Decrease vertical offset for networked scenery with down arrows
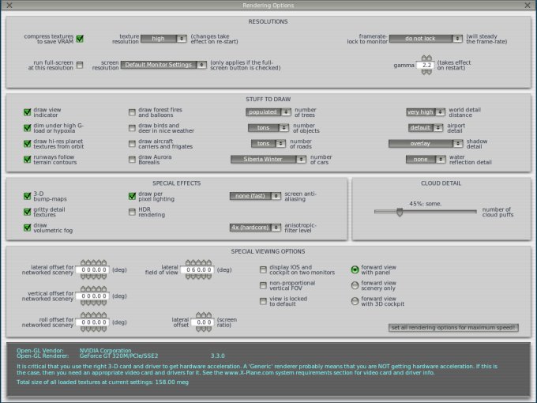 point(93,303)
